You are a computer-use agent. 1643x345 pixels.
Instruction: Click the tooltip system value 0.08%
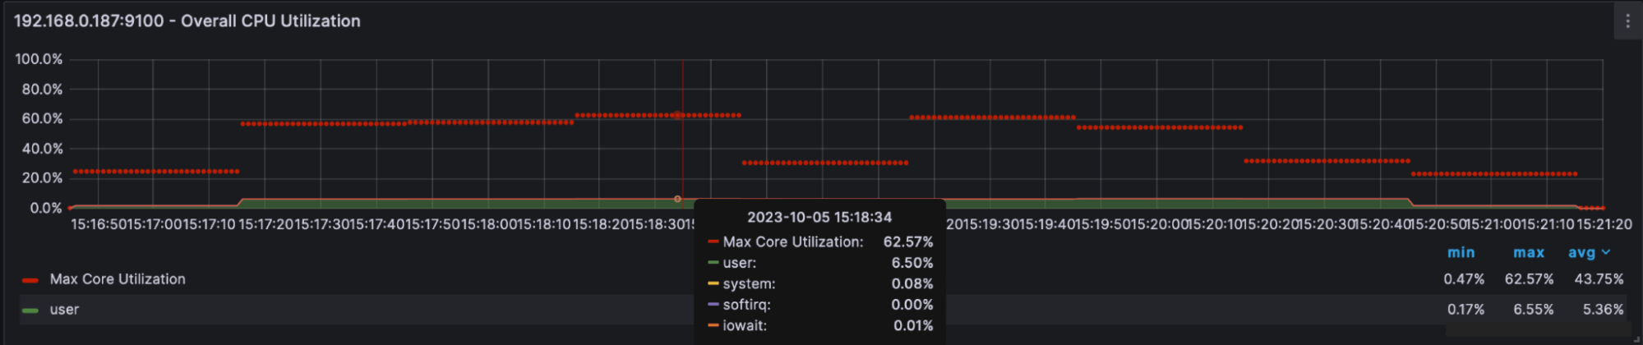(912, 284)
